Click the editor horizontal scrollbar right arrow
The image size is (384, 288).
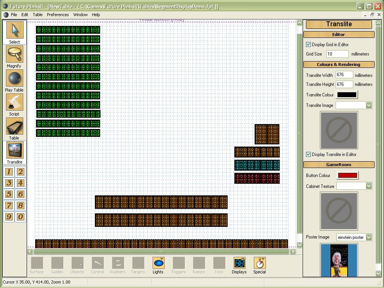click(293, 251)
